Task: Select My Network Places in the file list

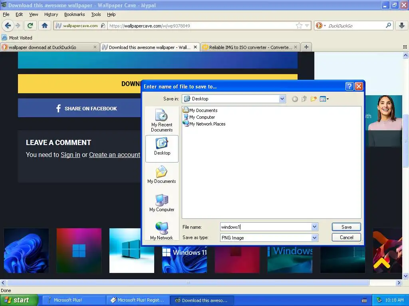Action: pyautogui.click(x=204, y=124)
